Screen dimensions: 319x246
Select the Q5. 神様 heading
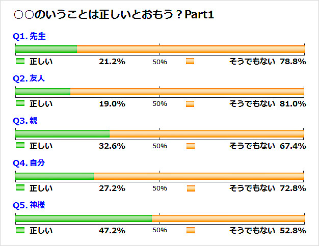(x=29, y=205)
